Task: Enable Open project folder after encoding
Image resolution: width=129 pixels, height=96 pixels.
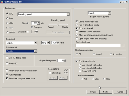Action: point(77,39)
